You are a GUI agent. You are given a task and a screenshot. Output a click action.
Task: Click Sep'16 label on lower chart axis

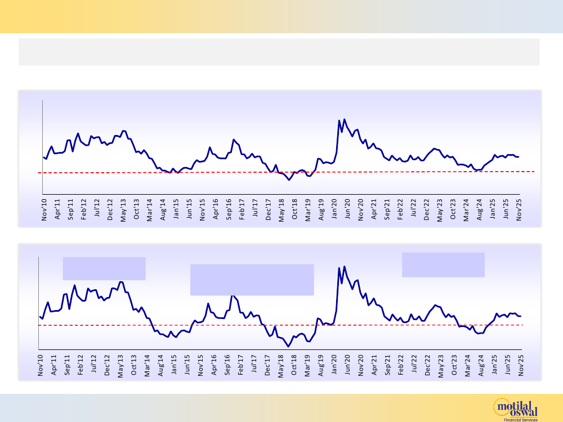pyautogui.click(x=227, y=365)
